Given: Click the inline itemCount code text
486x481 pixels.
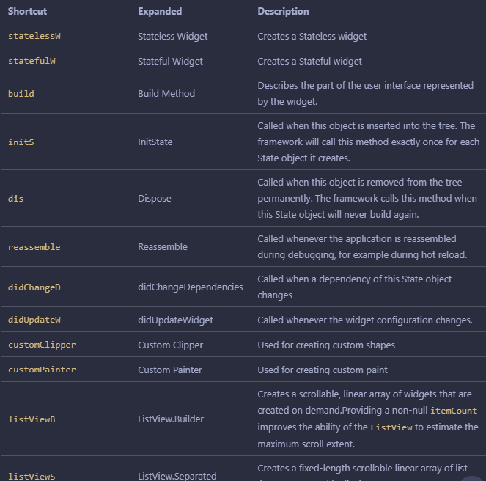Looking at the screenshot, I should coord(454,411).
